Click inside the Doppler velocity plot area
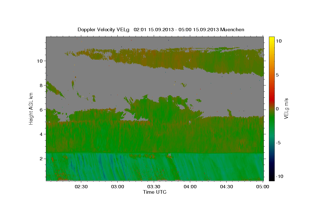Screen dimensions: 326x217 pyautogui.click(x=155, y=108)
